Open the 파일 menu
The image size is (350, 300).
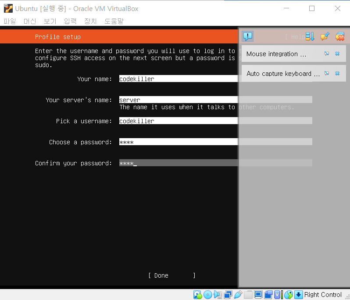click(10, 21)
